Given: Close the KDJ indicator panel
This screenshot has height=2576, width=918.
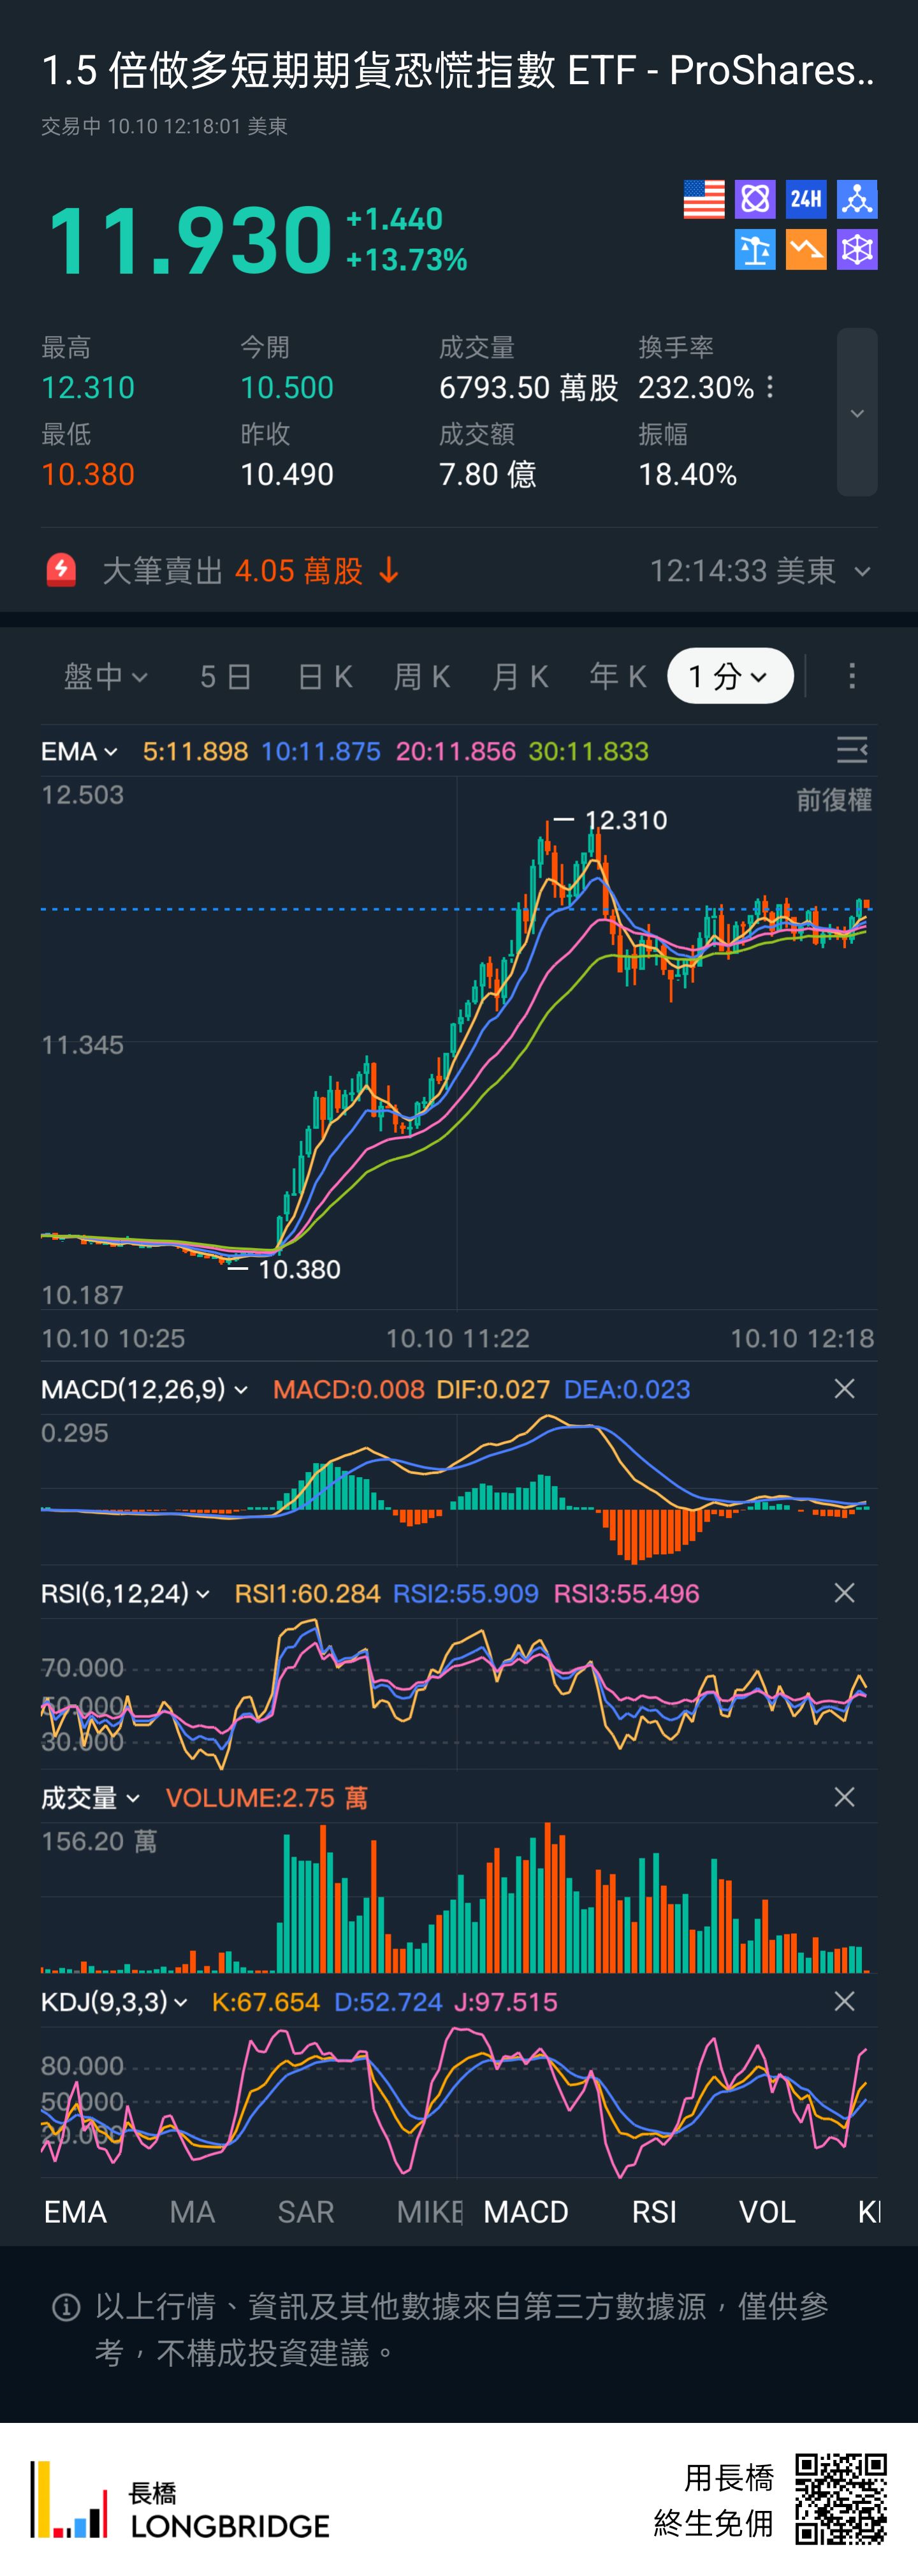Looking at the screenshot, I should [x=844, y=2001].
